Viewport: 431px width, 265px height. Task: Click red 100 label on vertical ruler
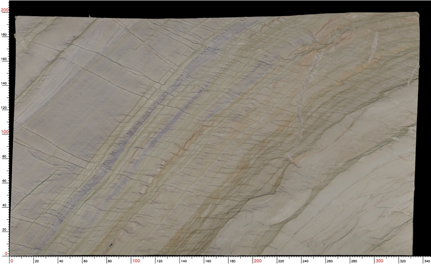5,132
